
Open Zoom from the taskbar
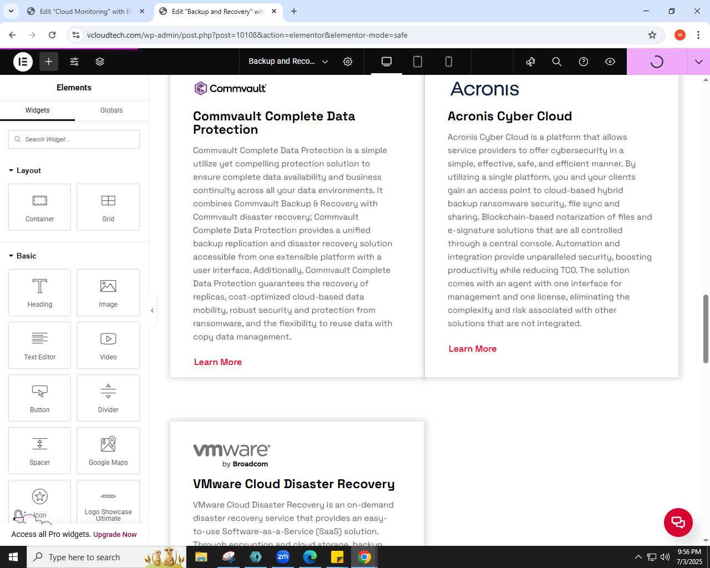[x=283, y=557]
